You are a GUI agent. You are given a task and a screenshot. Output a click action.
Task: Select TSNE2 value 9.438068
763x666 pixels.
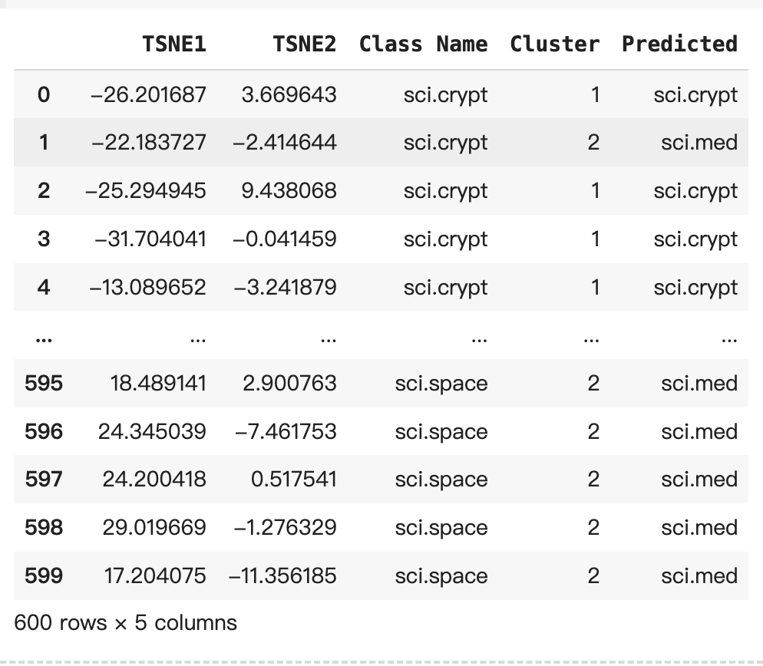coord(289,191)
